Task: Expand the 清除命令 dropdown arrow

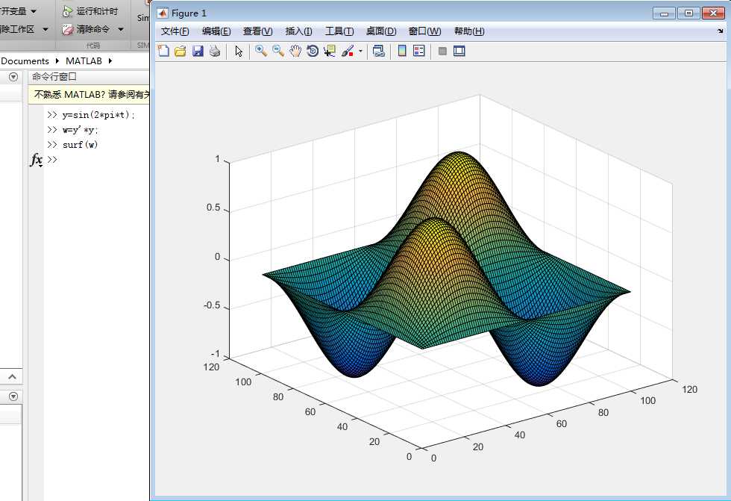Action: click(121, 29)
